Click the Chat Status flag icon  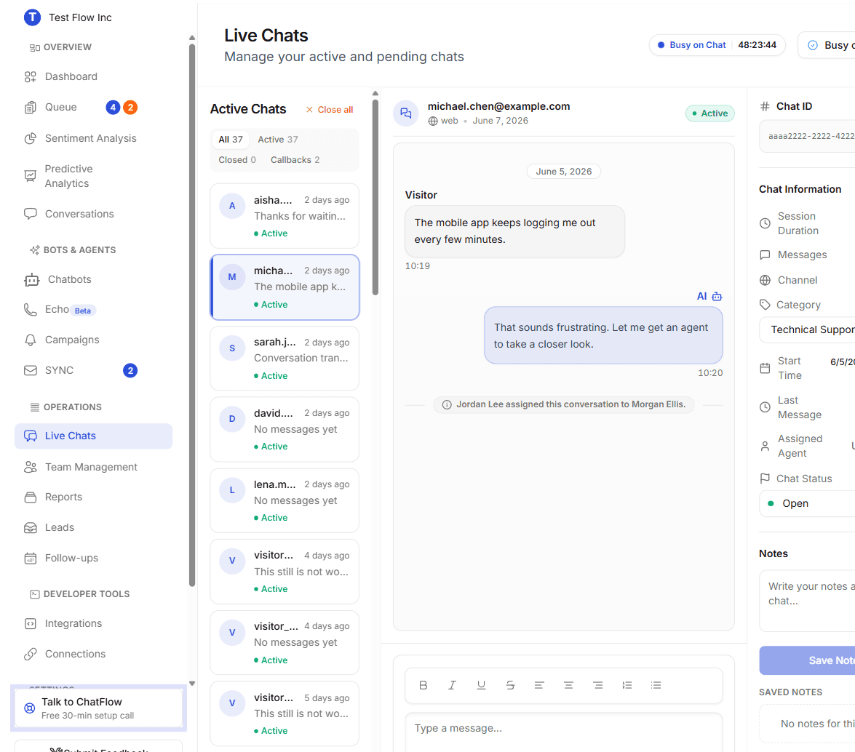765,479
